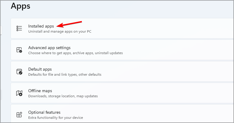Screen dimensions: 234x123
Task: Click the Apps page heading
Action: click(x=20, y=6)
